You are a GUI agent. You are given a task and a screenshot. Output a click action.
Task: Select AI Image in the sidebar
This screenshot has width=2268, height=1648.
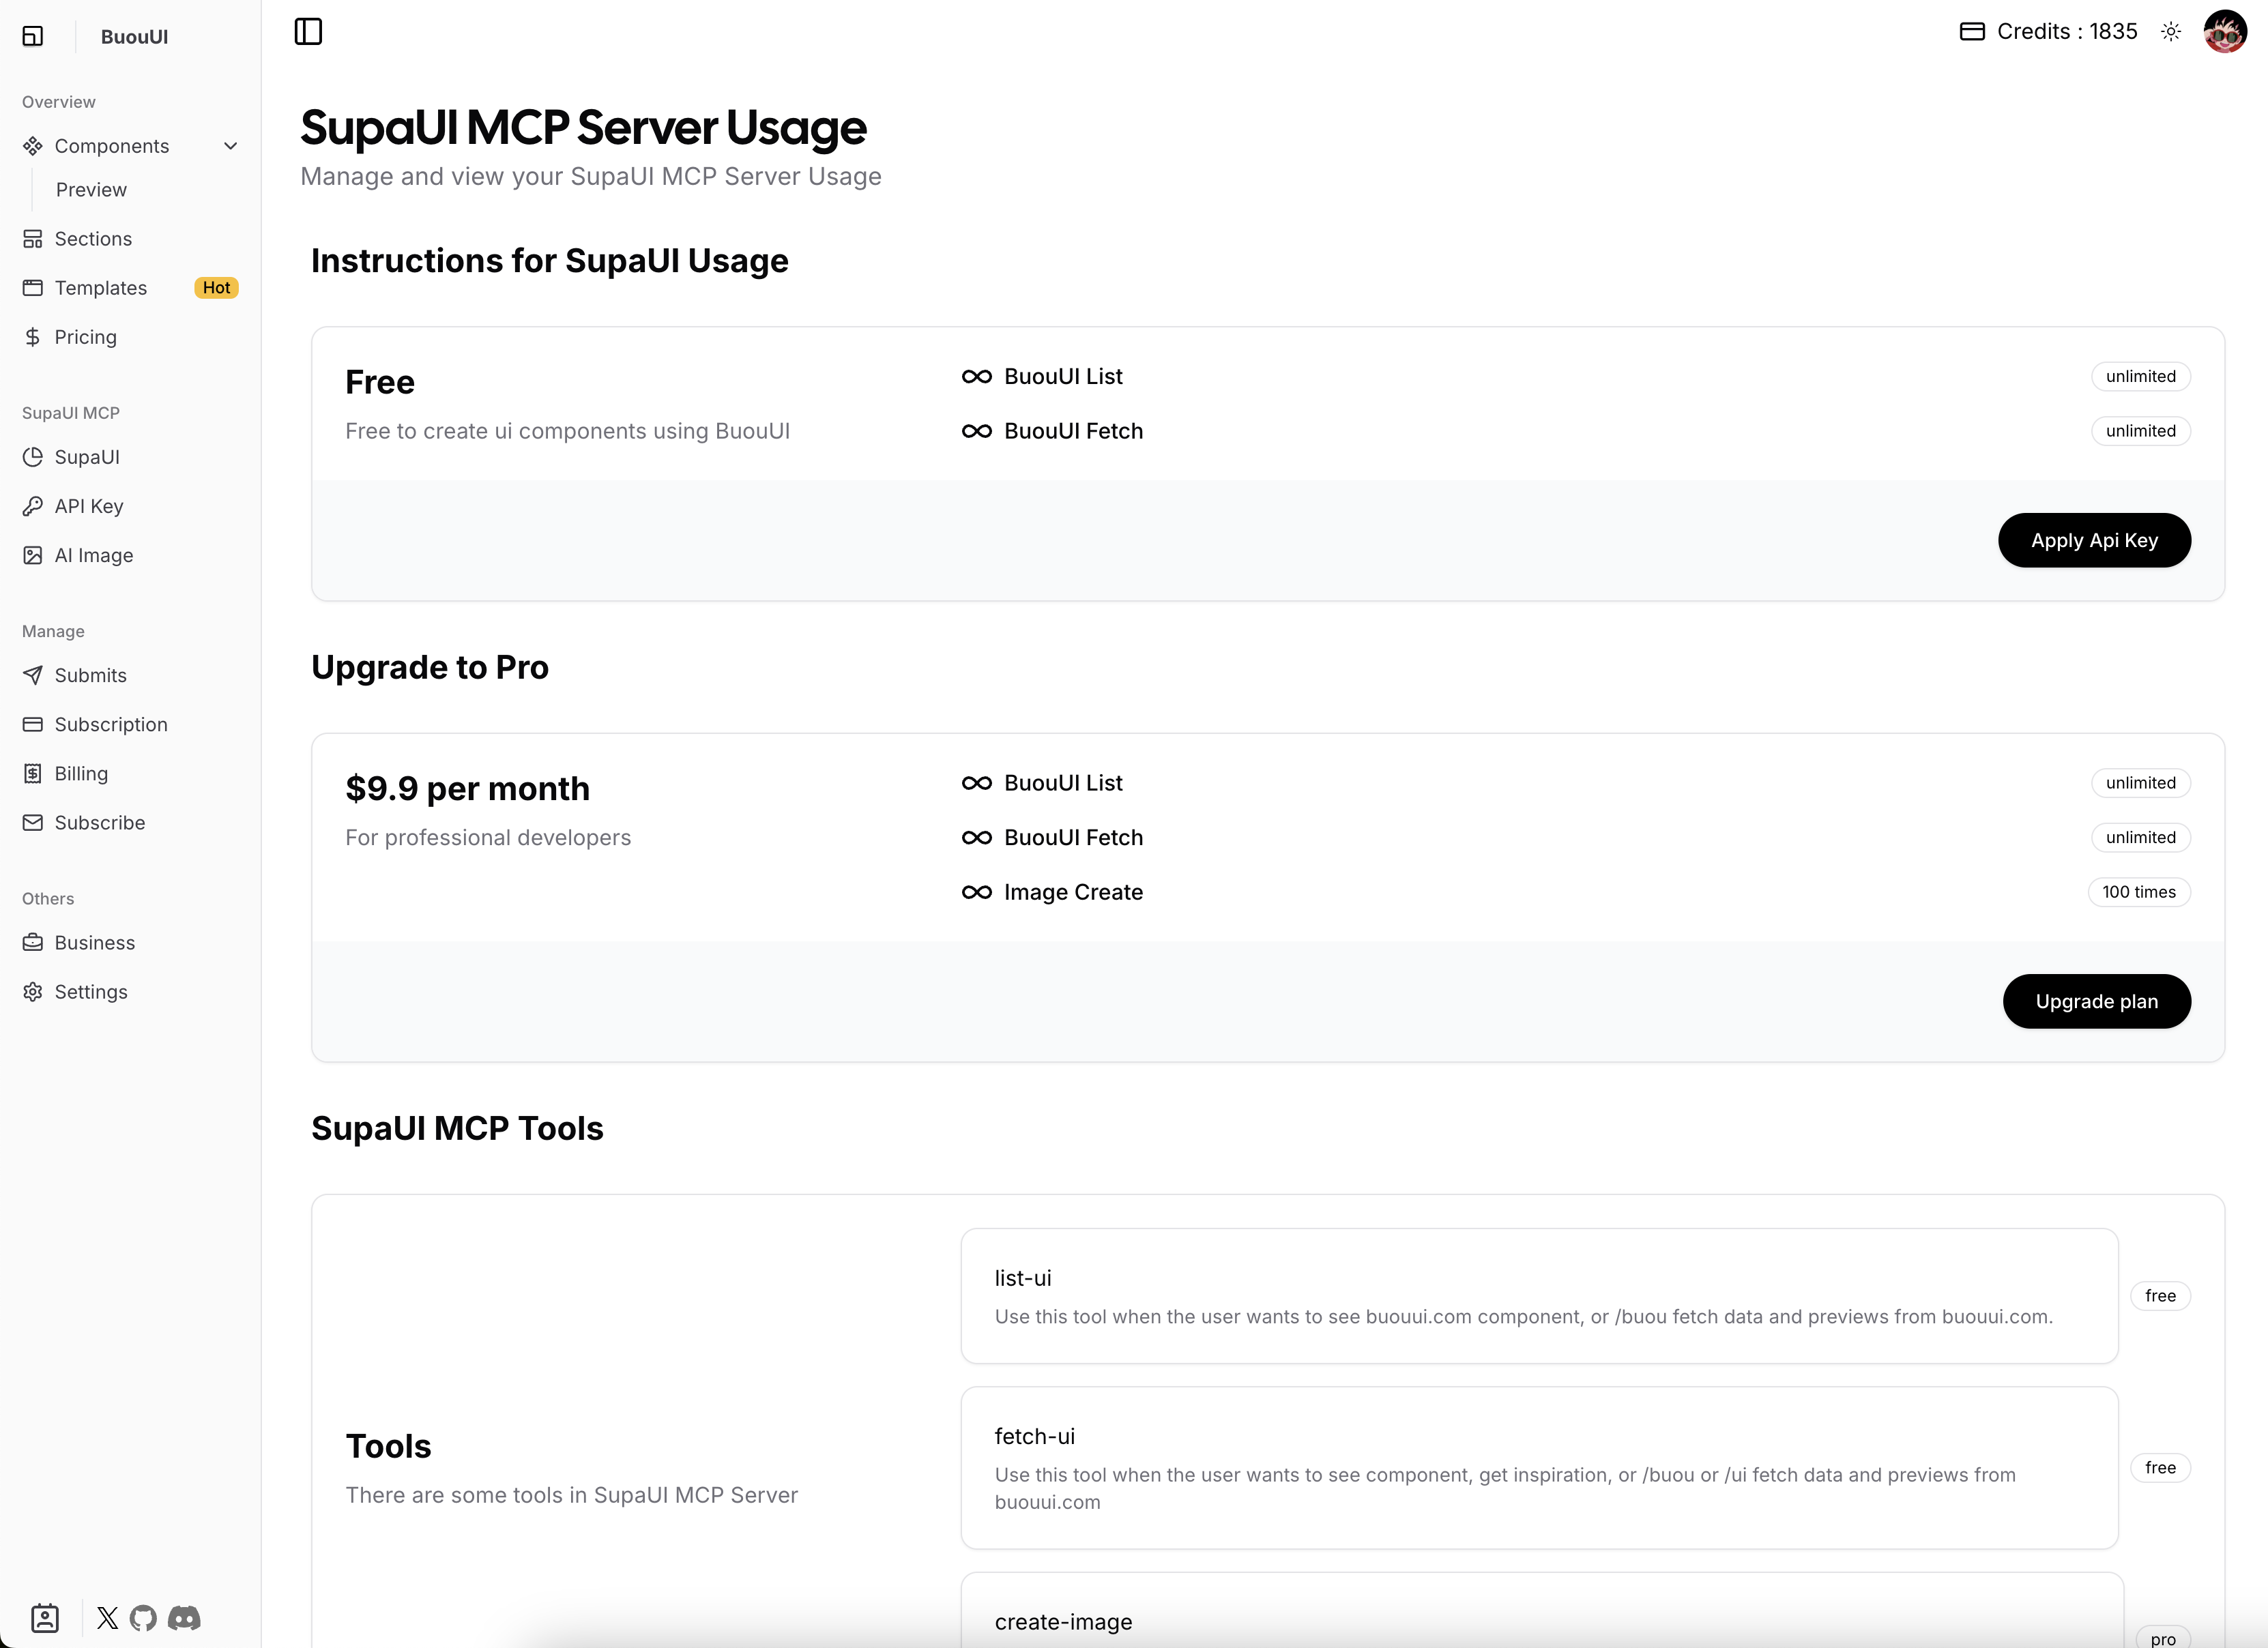[x=93, y=555]
